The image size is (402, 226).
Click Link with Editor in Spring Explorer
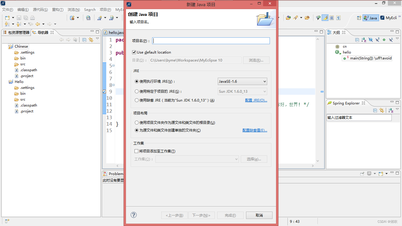click(x=382, y=110)
